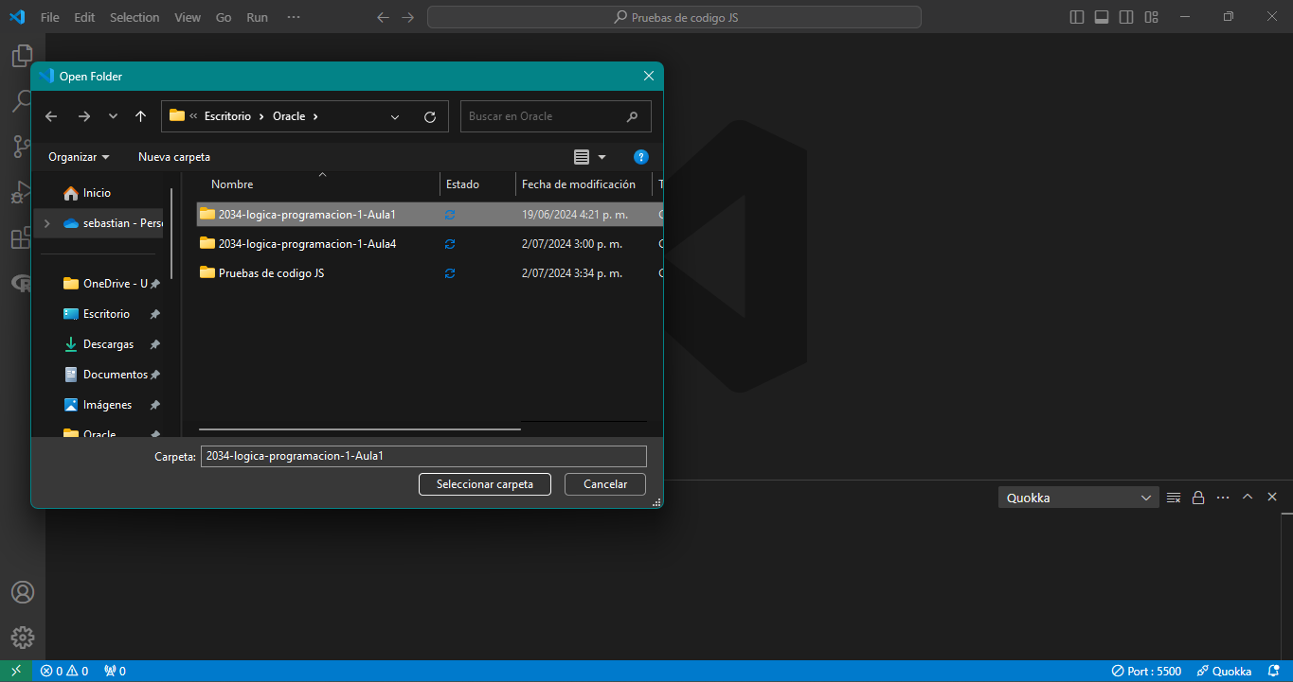Click the Seleccionar carpeta button
Viewport: 1293px width, 682px height.
(x=484, y=484)
